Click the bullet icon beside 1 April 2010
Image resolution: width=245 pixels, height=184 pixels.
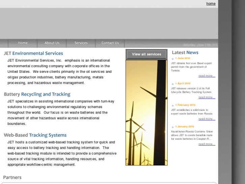point(173,84)
